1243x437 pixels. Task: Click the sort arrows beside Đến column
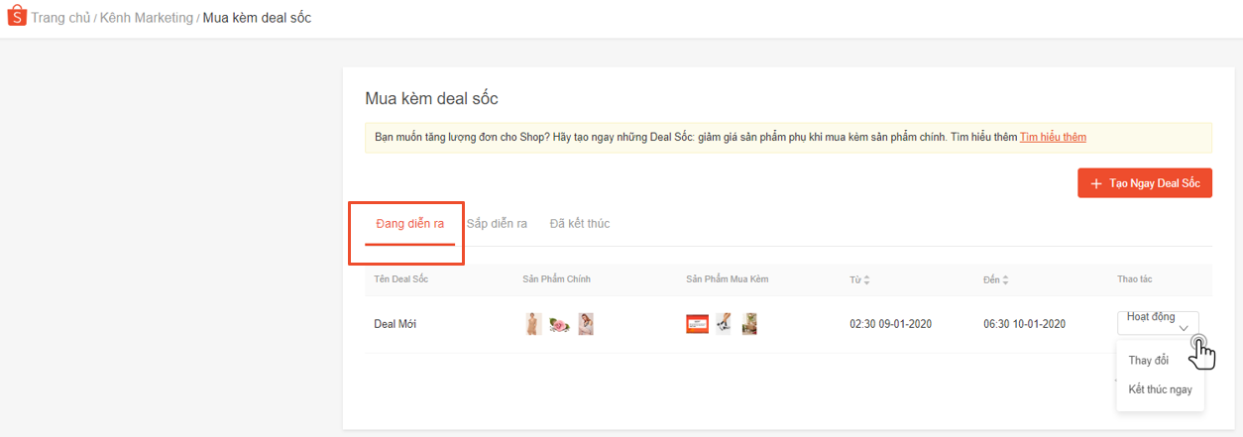point(1005,280)
